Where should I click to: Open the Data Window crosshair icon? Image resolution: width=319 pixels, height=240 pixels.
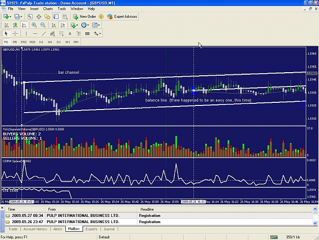coord(39,17)
